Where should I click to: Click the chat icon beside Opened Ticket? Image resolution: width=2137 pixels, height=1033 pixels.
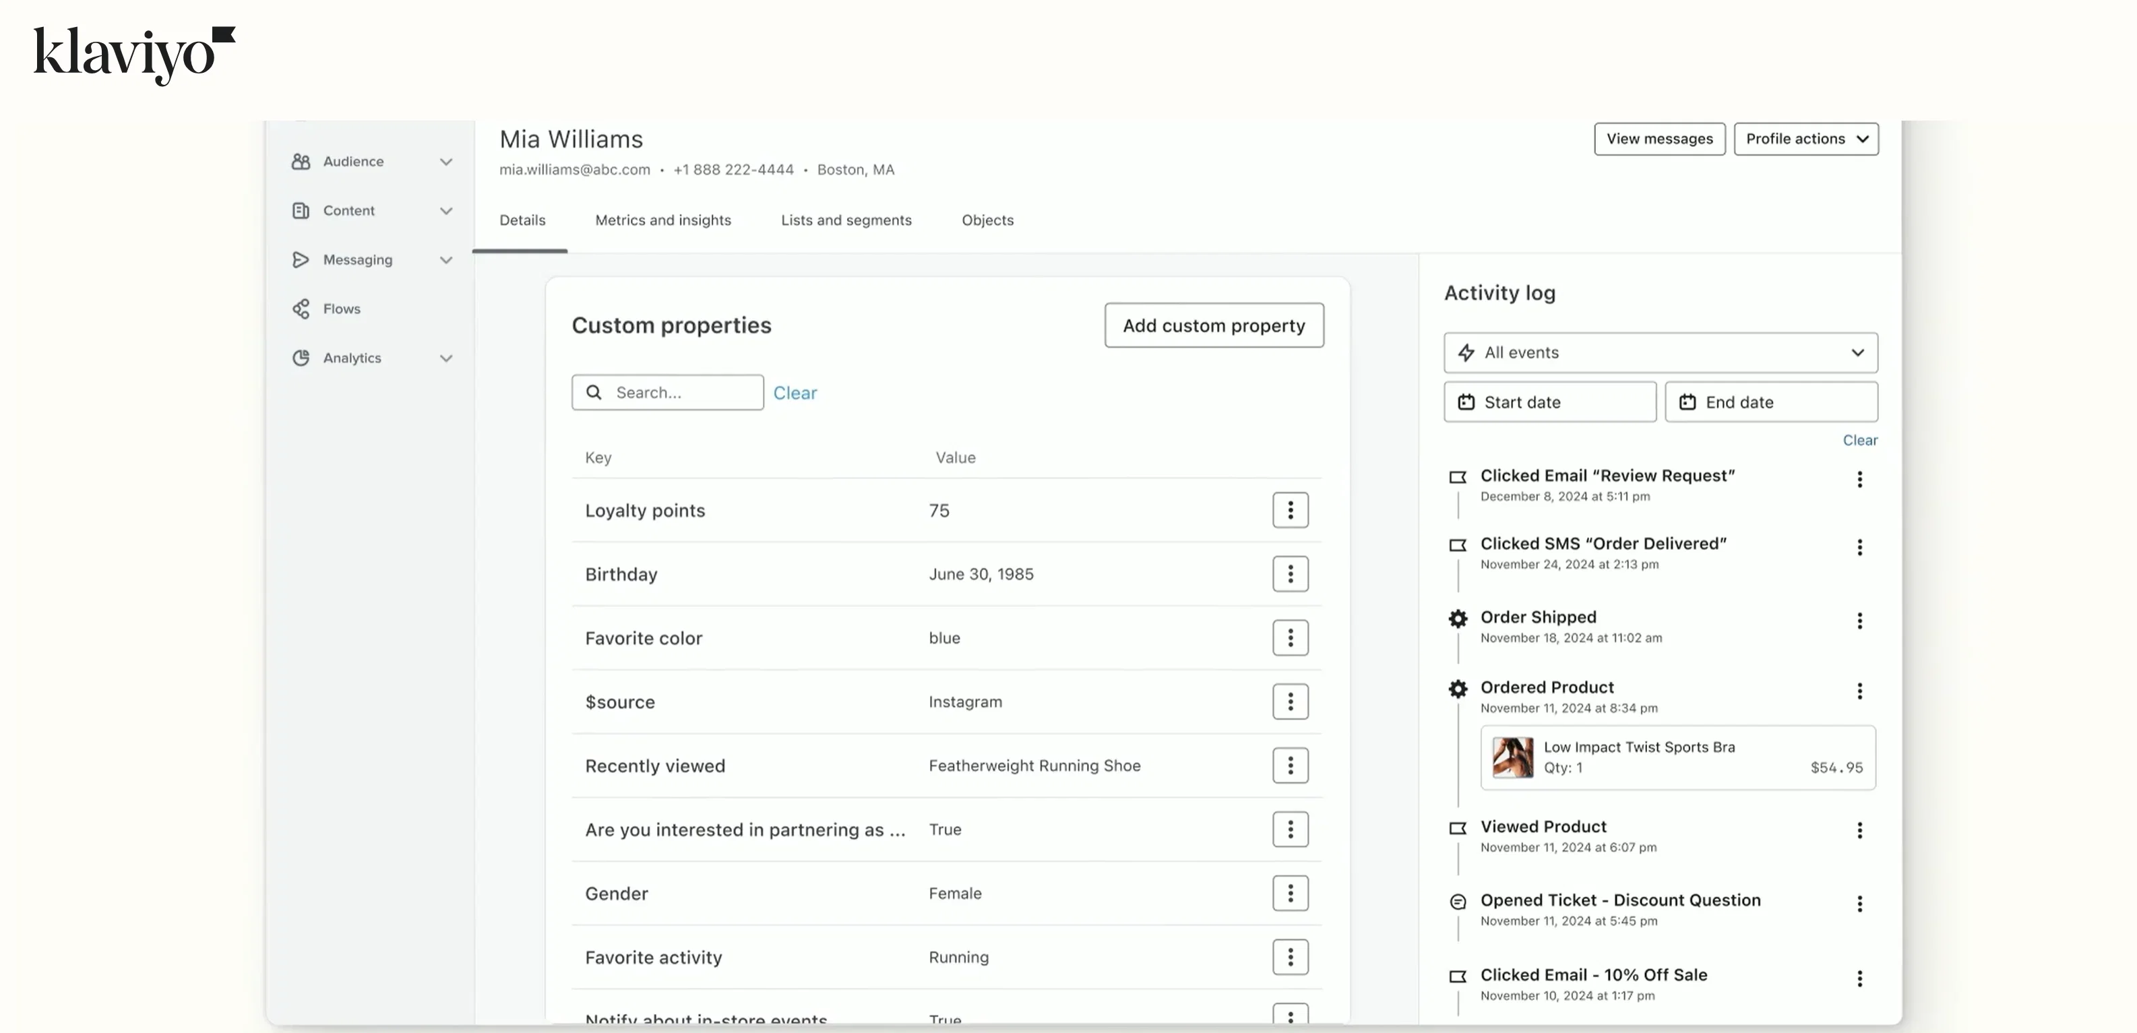(1458, 902)
